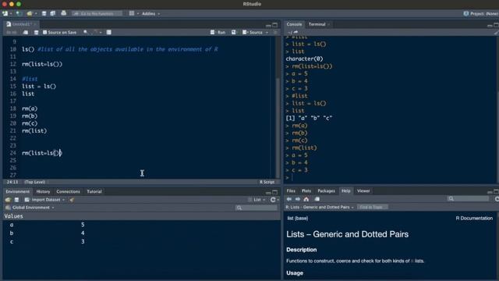The width and height of the screenshot is (499, 281).
Task: Click the Go to file/function search box
Action: tap(97, 13)
